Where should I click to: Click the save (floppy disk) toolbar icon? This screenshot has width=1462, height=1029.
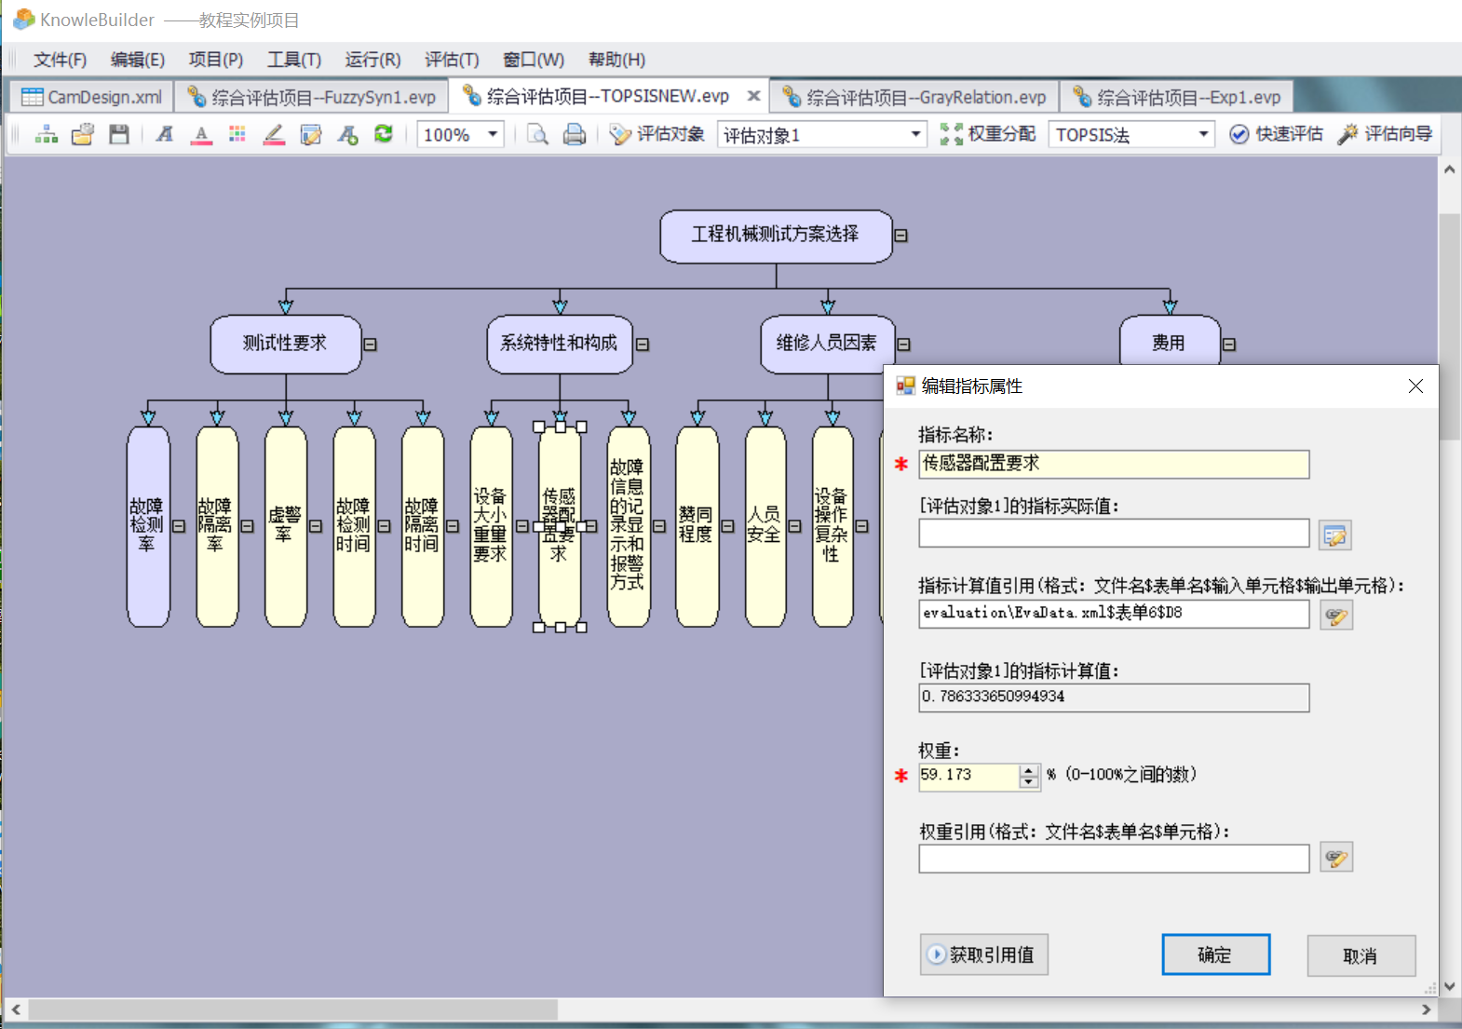(119, 135)
